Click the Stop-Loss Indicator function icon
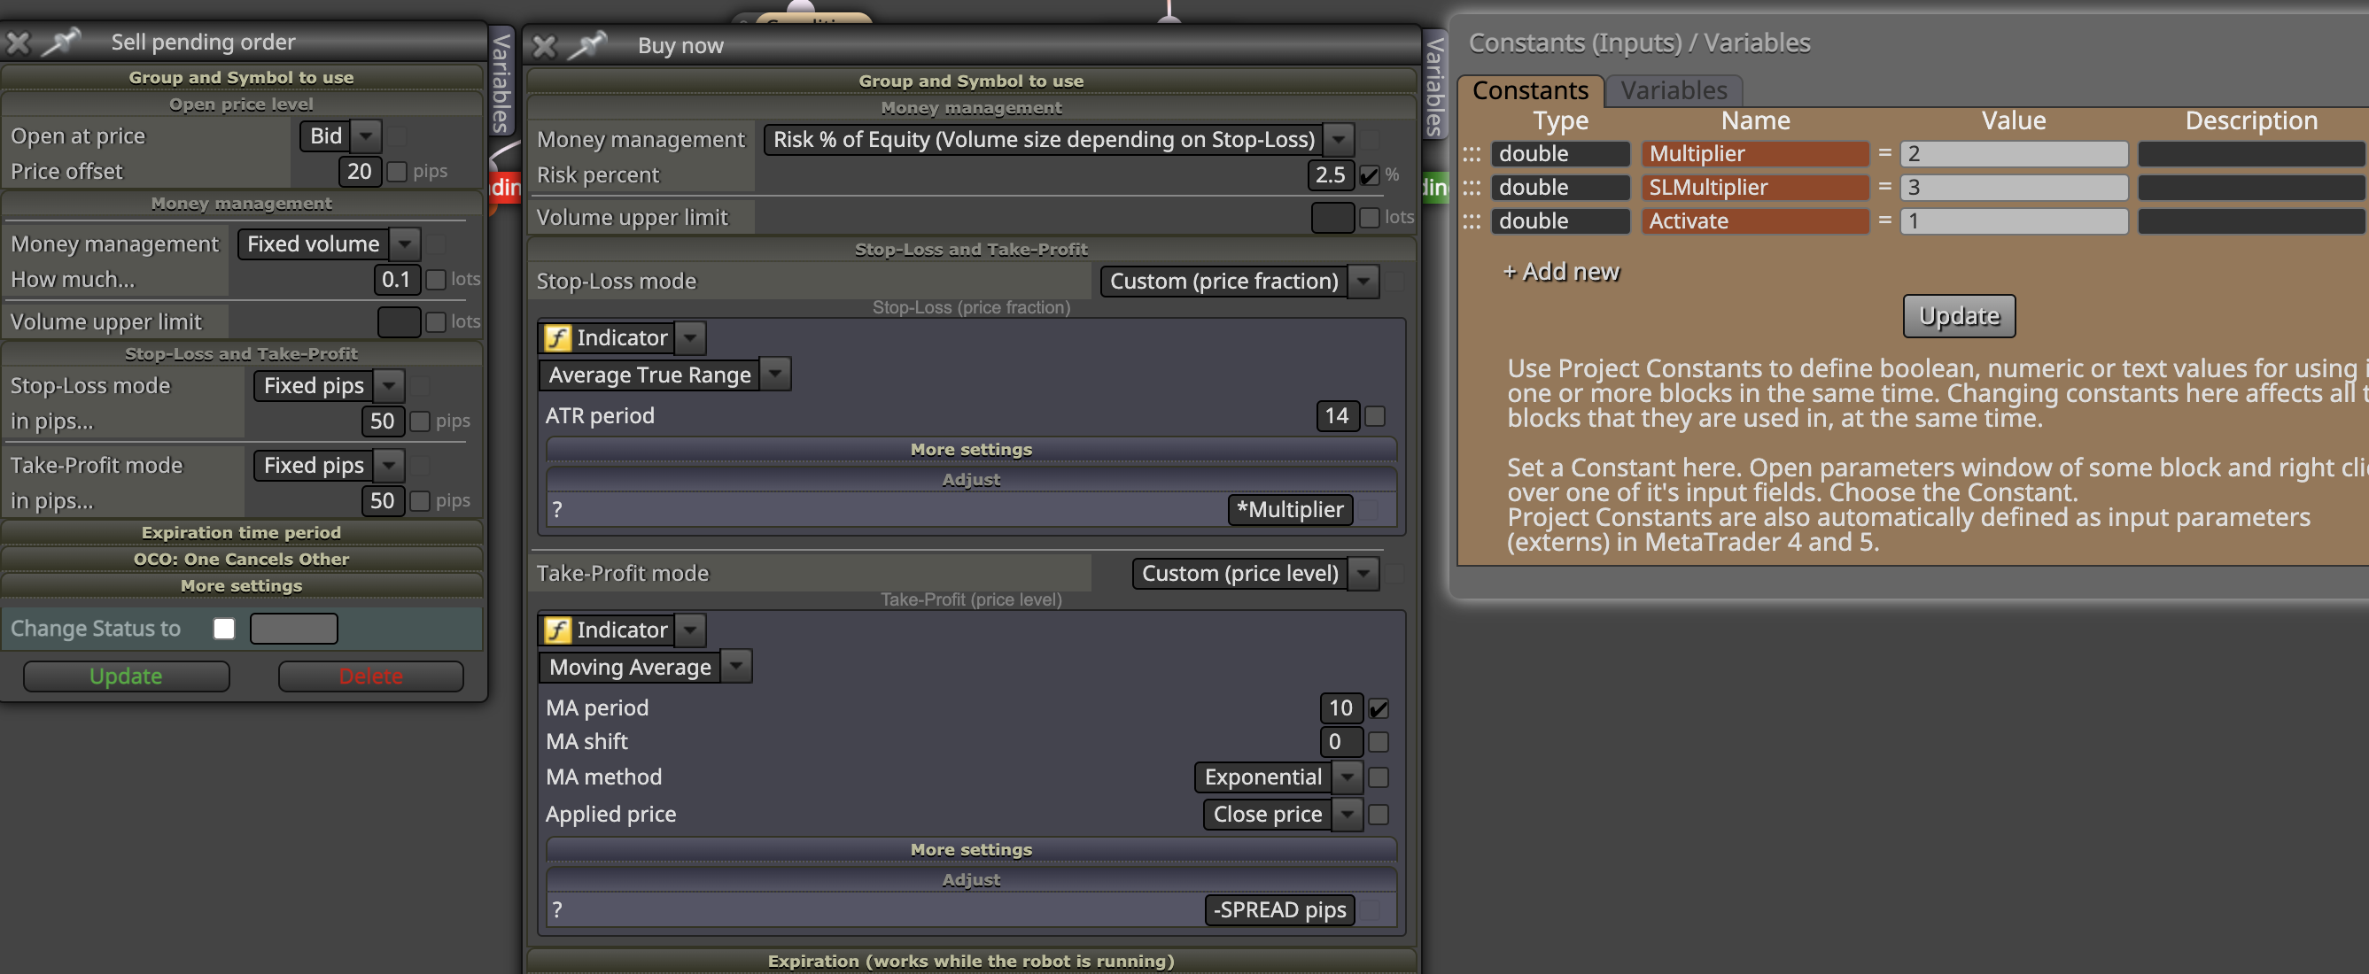2369x974 pixels. (x=557, y=338)
